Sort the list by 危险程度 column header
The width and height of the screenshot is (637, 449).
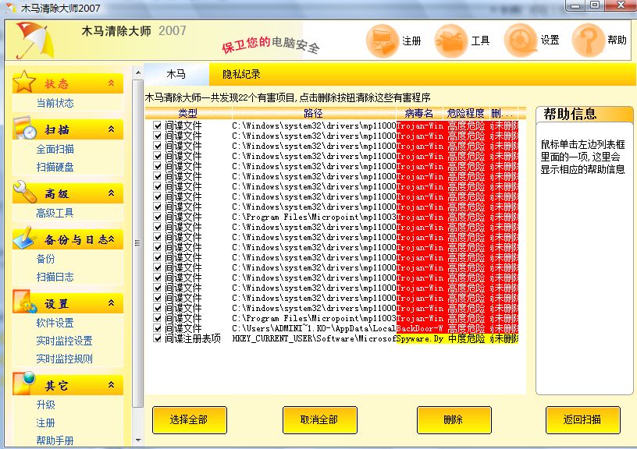466,114
